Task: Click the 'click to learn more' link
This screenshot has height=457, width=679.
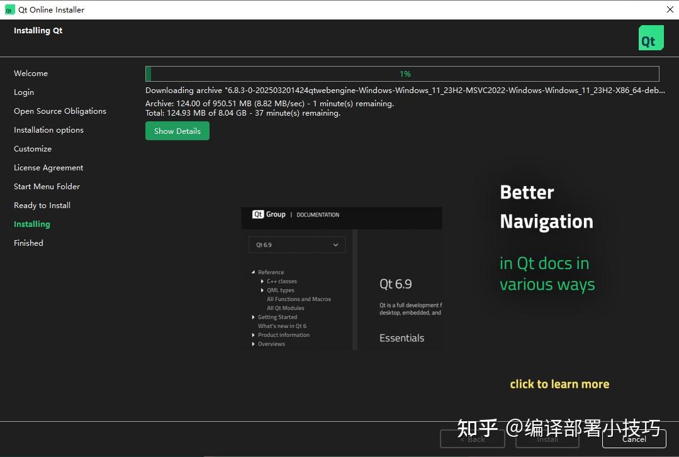Action: pyautogui.click(x=559, y=384)
